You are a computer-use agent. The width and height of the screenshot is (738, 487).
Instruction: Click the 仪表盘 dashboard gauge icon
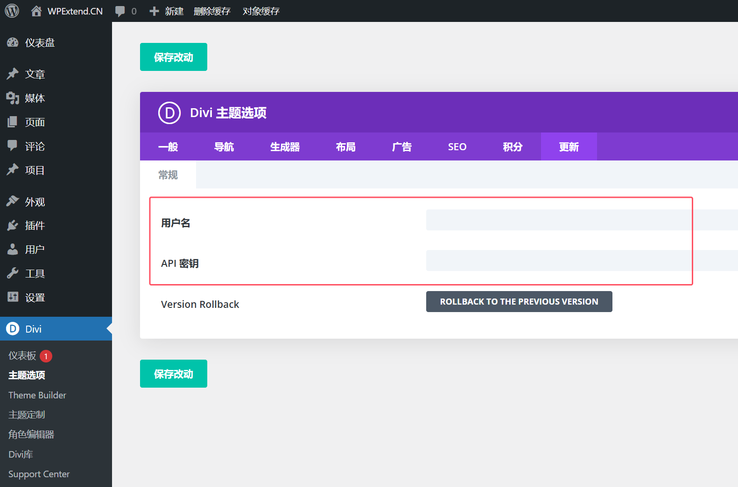point(13,42)
